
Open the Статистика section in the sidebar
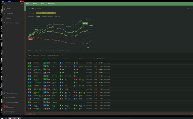click(x=9, y=13)
